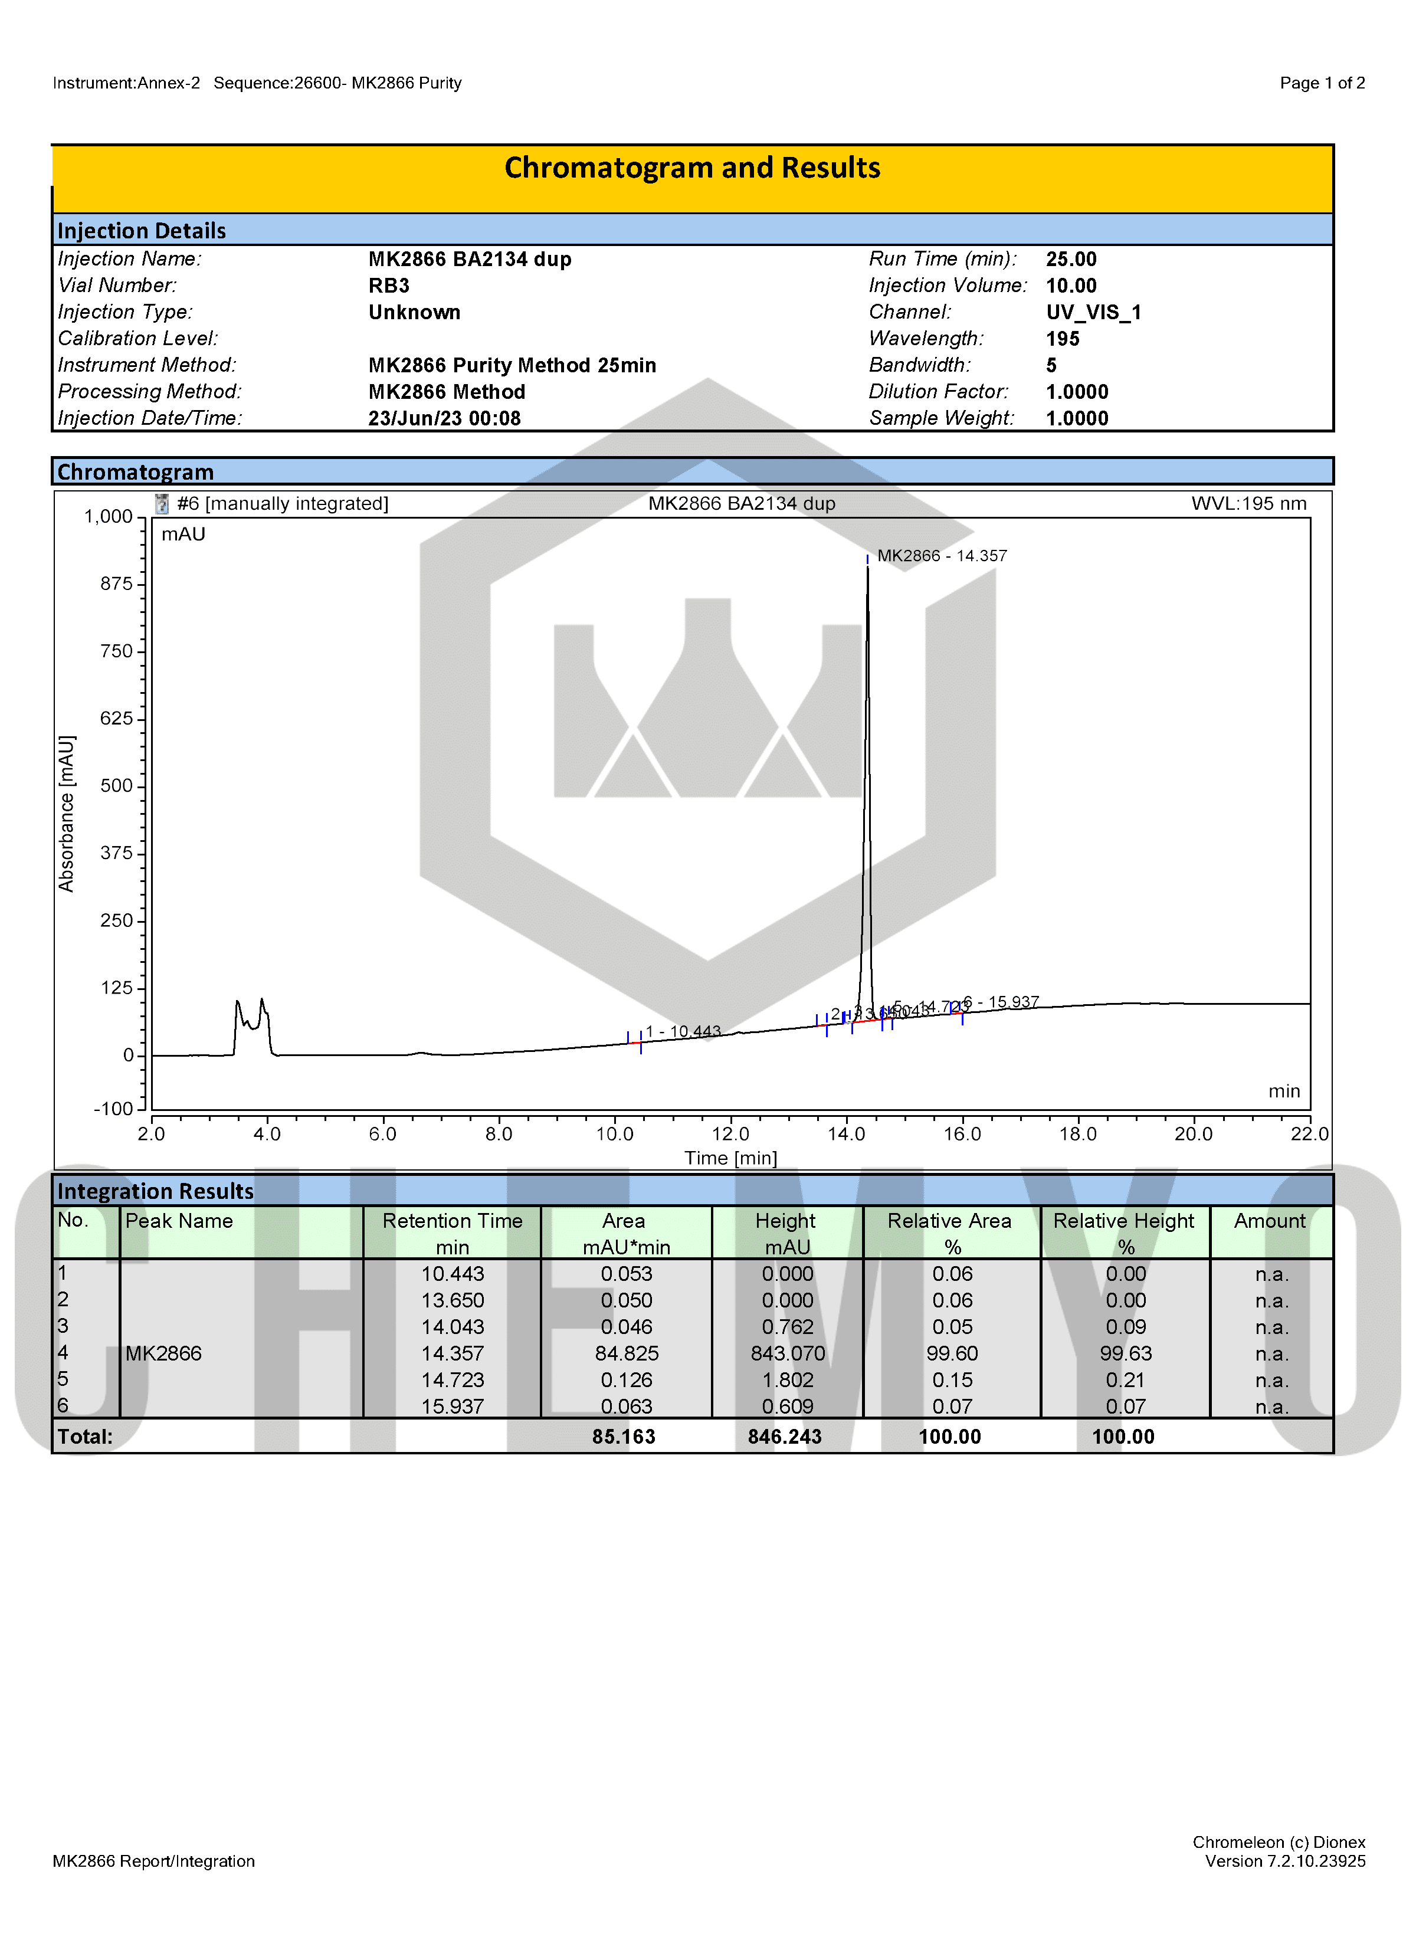Viewport: 1416px width, 1947px height.
Task: Select total height value '846.243'
Action: tap(785, 1437)
